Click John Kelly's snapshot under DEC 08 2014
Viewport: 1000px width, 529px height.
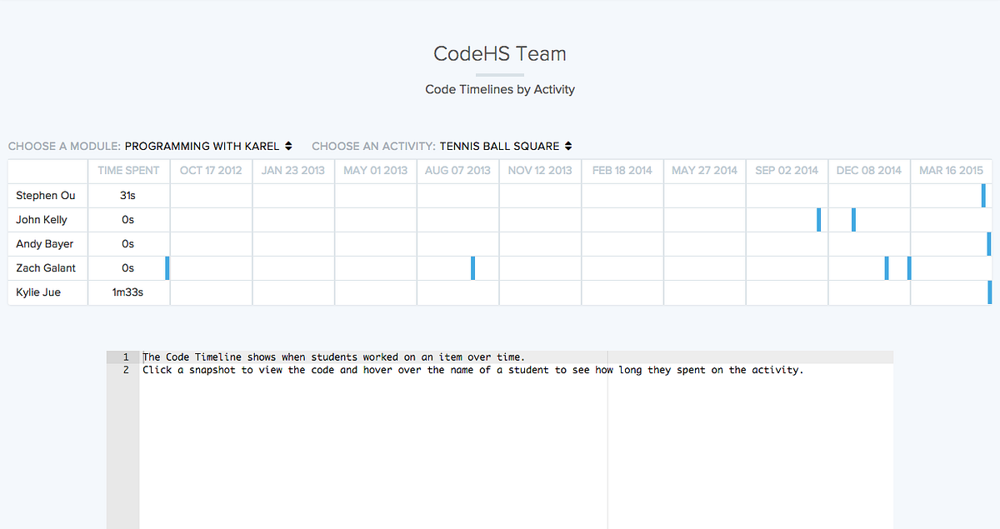pyautogui.click(x=852, y=219)
